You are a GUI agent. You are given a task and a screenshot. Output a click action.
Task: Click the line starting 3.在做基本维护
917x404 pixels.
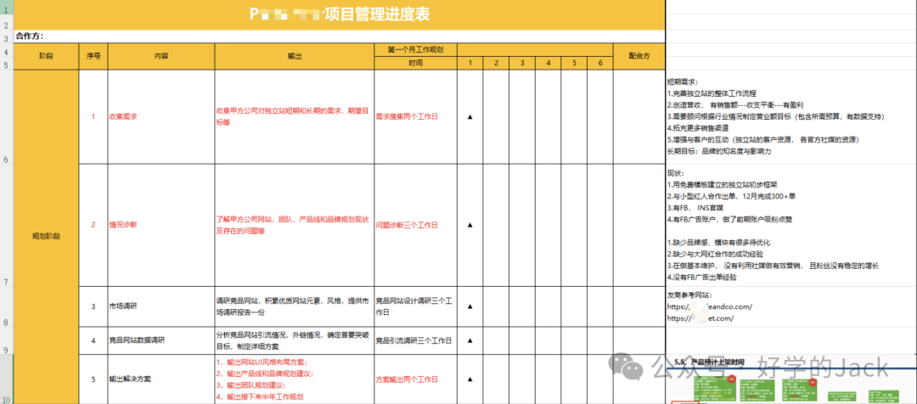pos(773,266)
